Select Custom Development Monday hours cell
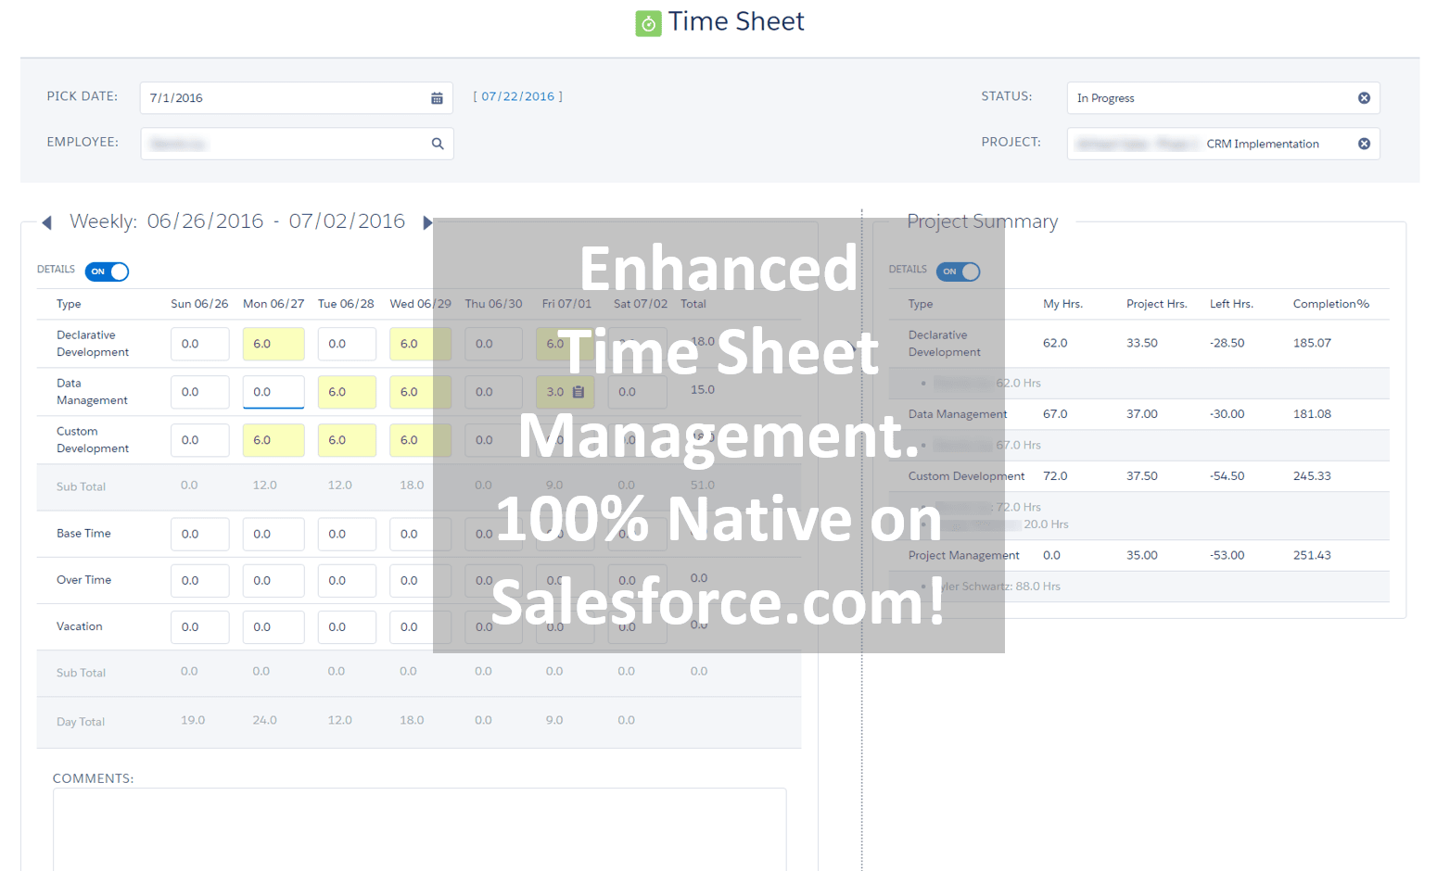Image resolution: width=1437 pixels, height=871 pixels. tap(273, 440)
